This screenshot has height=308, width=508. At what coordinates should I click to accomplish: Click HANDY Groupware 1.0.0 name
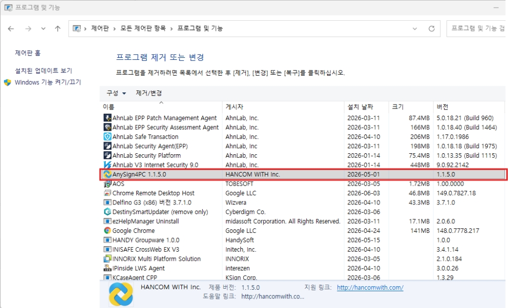point(146,240)
